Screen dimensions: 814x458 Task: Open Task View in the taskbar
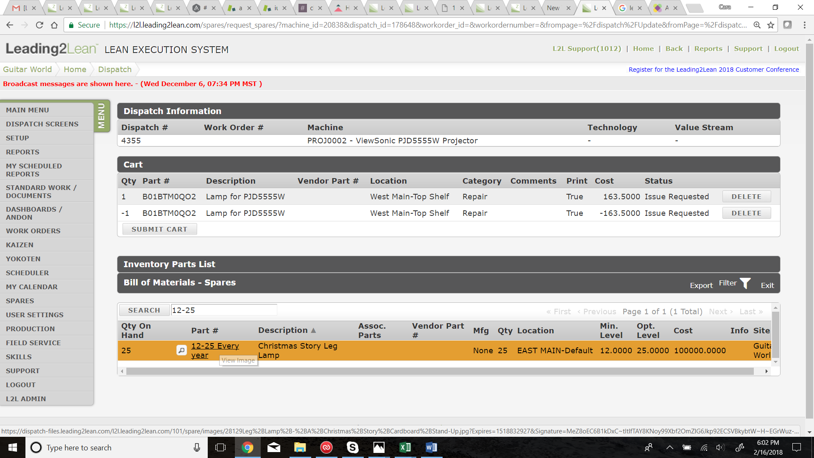point(220,447)
